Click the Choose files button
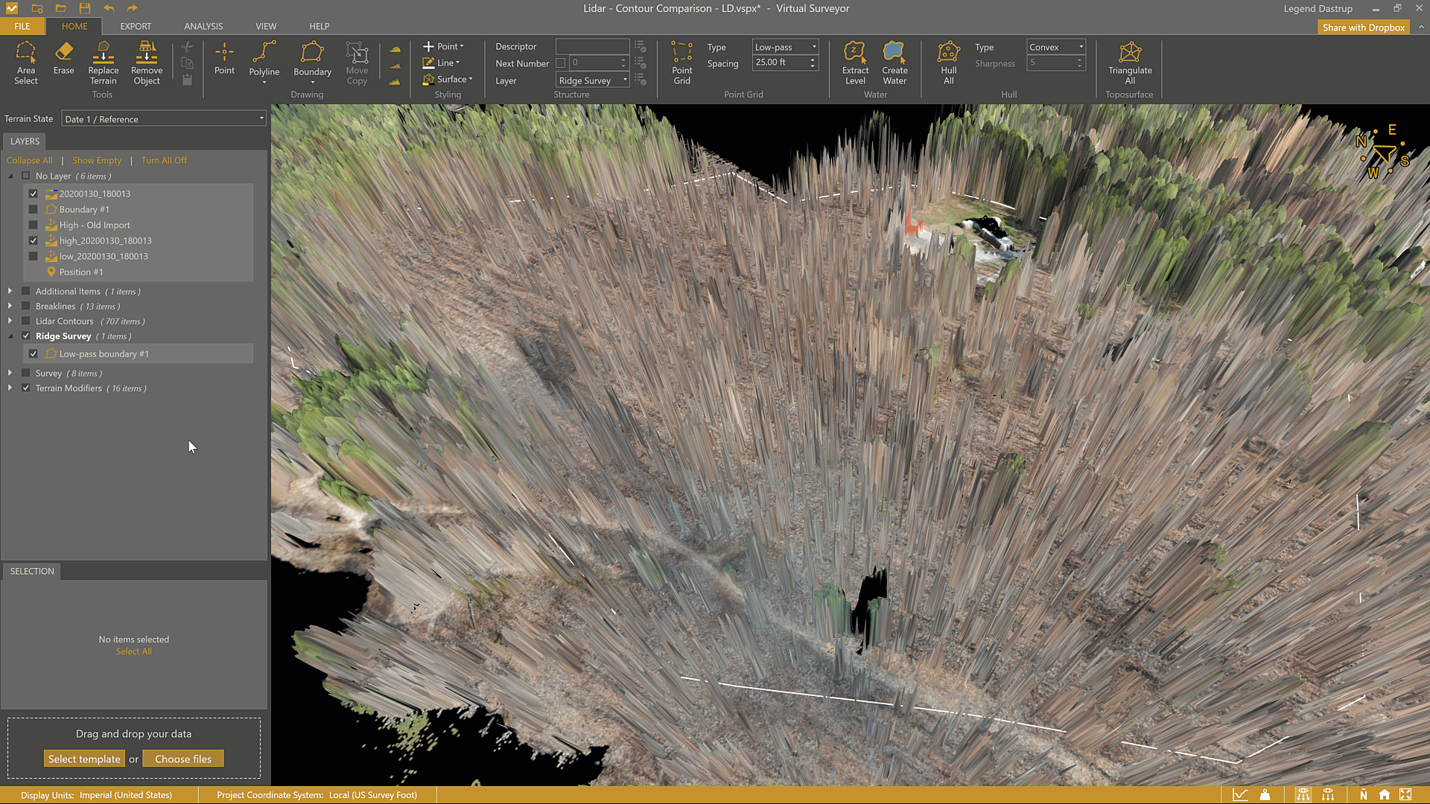The image size is (1430, 804). 183,759
